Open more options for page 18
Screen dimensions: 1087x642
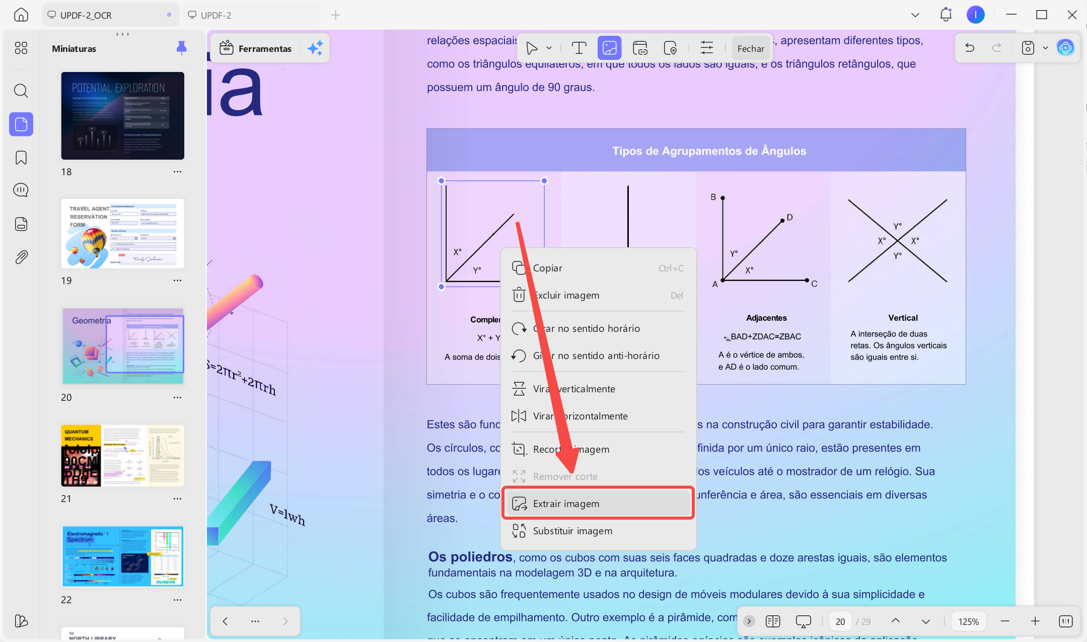point(177,172)
